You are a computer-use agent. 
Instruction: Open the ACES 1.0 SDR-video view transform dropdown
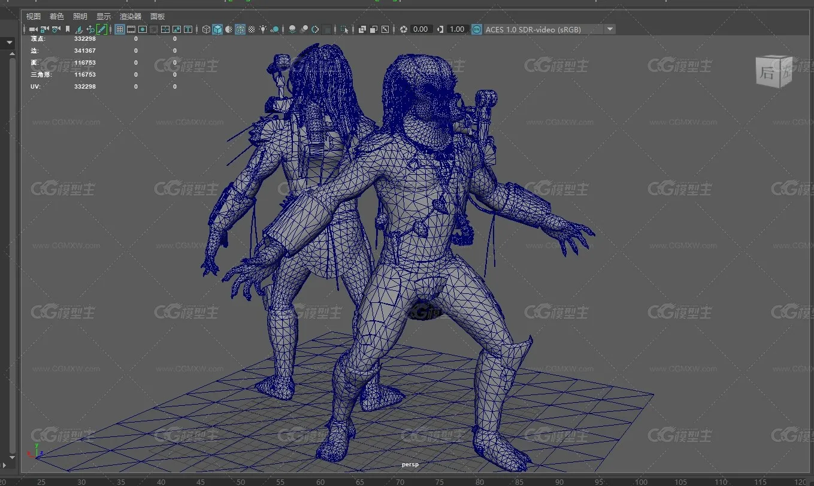tap(549, 29)
